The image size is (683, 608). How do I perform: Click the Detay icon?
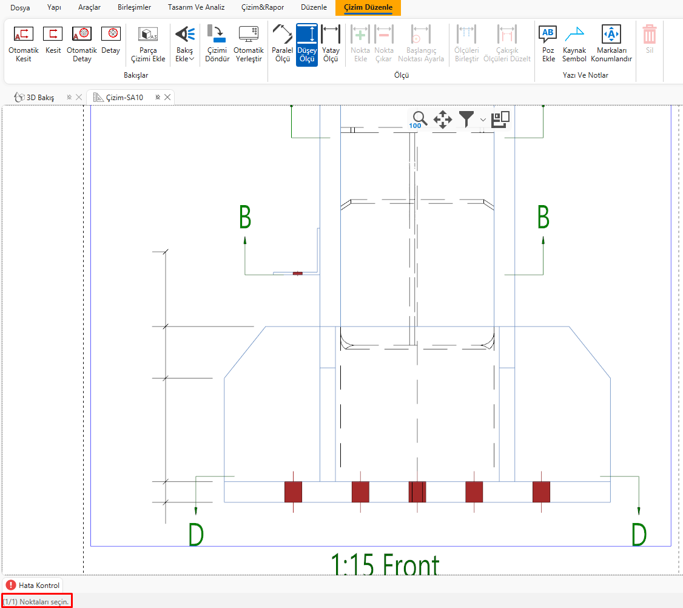coord(110,41)
